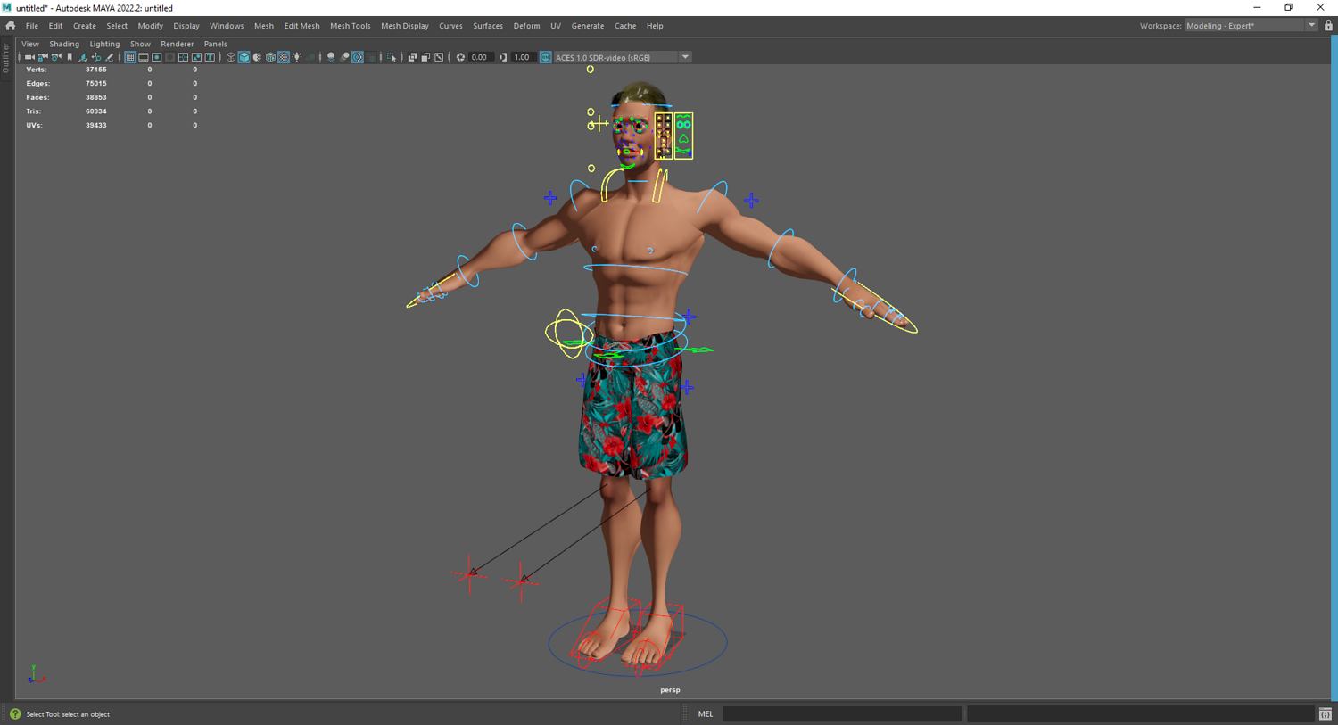Click the Multisample Anti-aliasing icon

(358, 57)
